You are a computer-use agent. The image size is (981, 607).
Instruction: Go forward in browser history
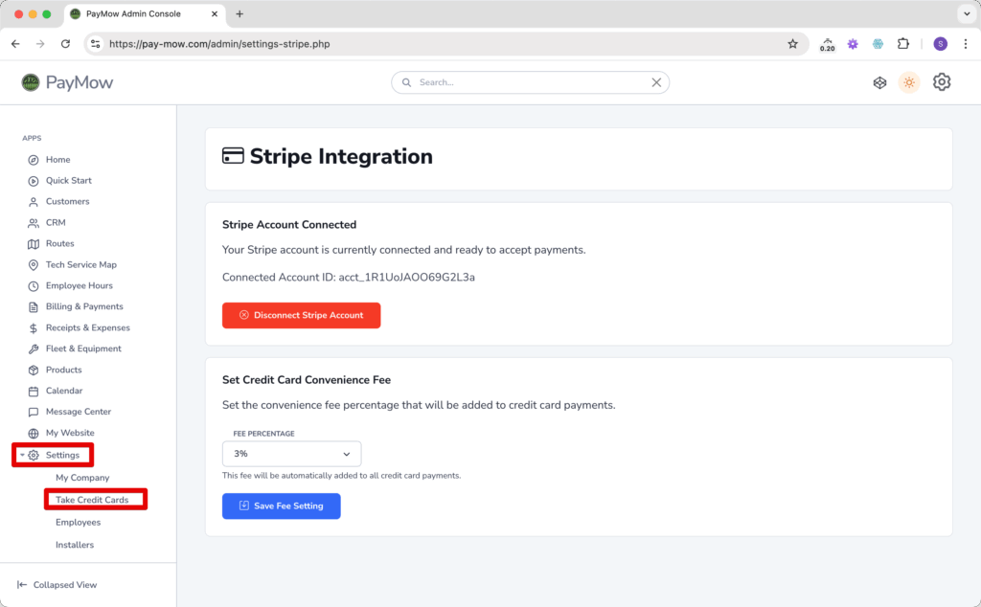tap(40, 44)
